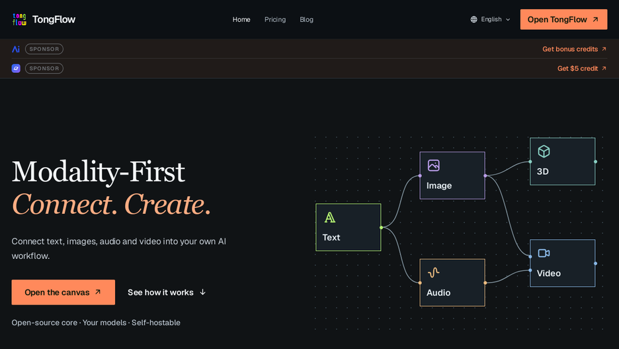Click the TongFlow brand name text
This screenshot has width=619, height=349.
point(54,19)
